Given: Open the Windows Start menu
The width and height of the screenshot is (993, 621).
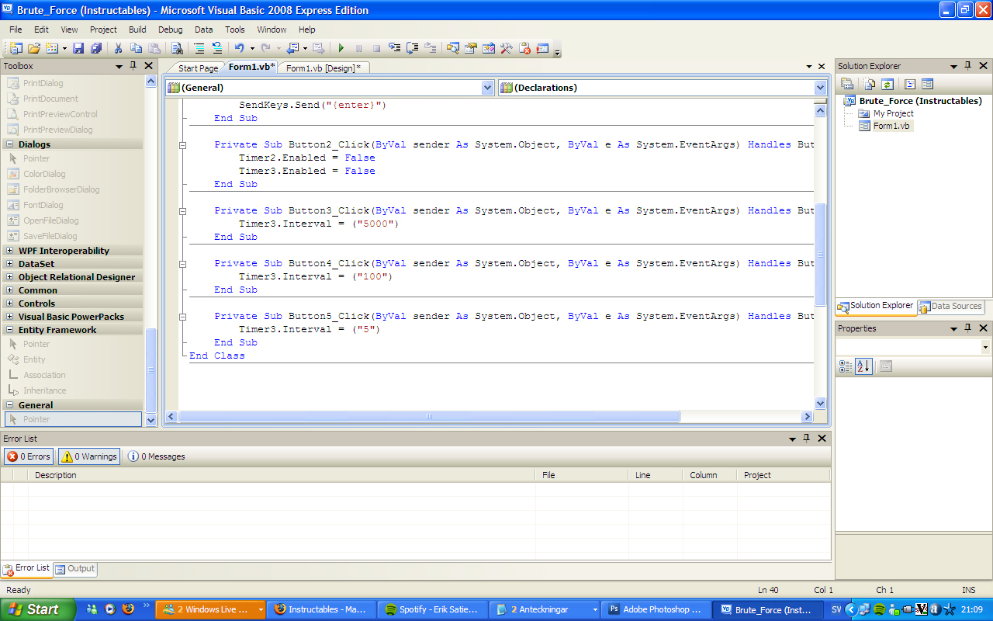Looking at the screenshot, I should click(x=37, y=609).
